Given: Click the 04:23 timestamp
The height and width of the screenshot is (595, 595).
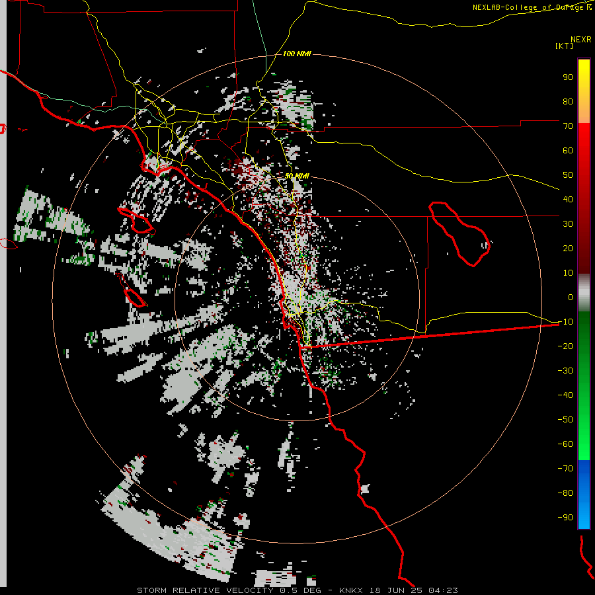Looking at the screenshot, I should click(443, 590).
